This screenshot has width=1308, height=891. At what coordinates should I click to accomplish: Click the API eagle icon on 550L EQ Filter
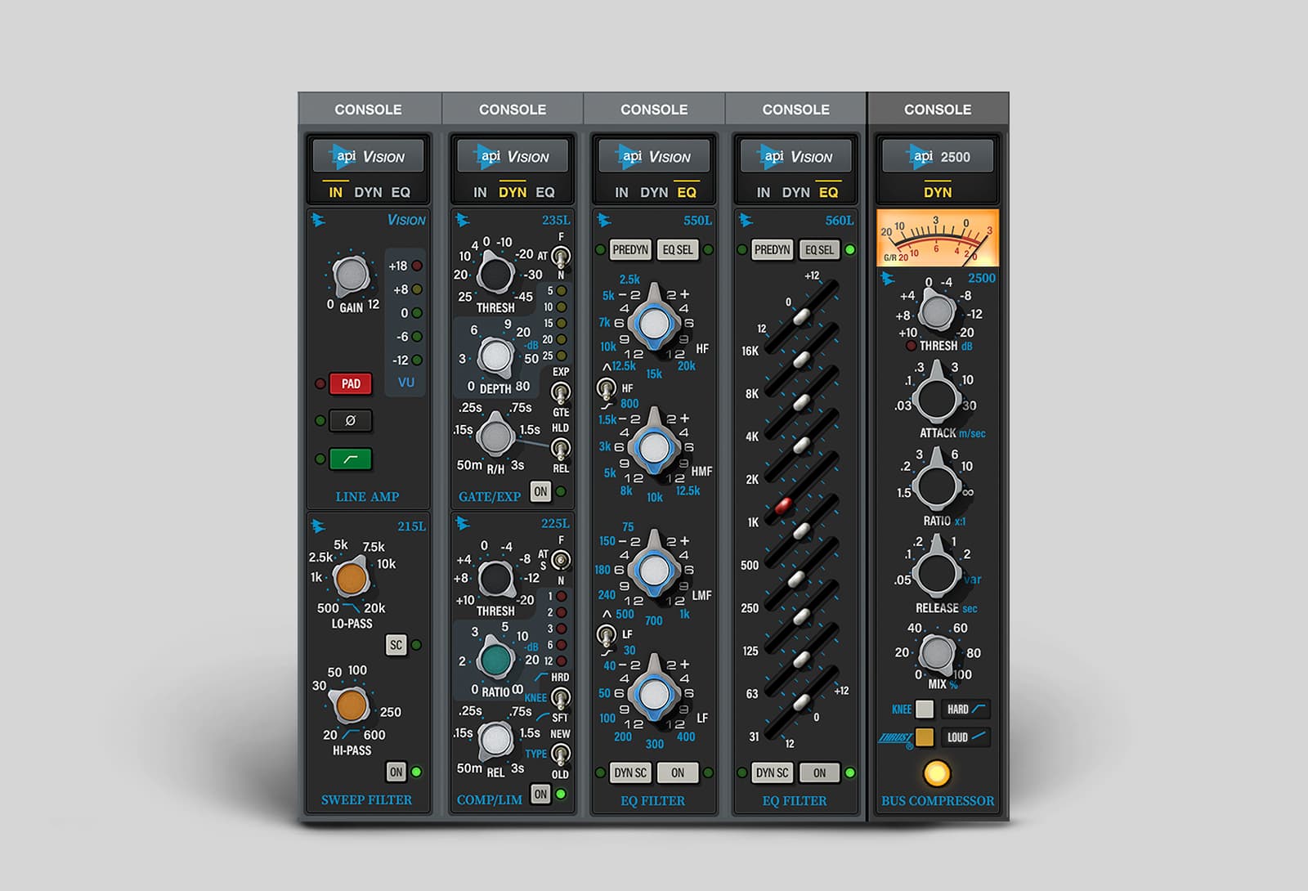tap(604, 219)
